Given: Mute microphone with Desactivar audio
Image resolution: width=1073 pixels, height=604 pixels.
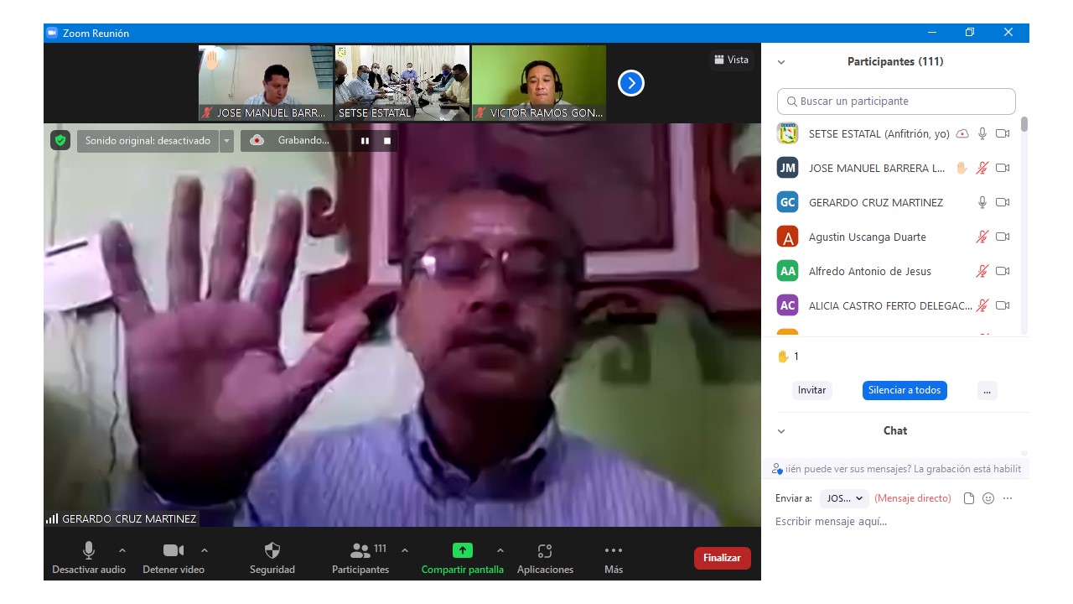Looking at the screenshot, I should pos(89,557).
